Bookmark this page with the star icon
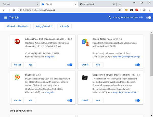This screenshot has width=153, height=117. click(120, 10)
